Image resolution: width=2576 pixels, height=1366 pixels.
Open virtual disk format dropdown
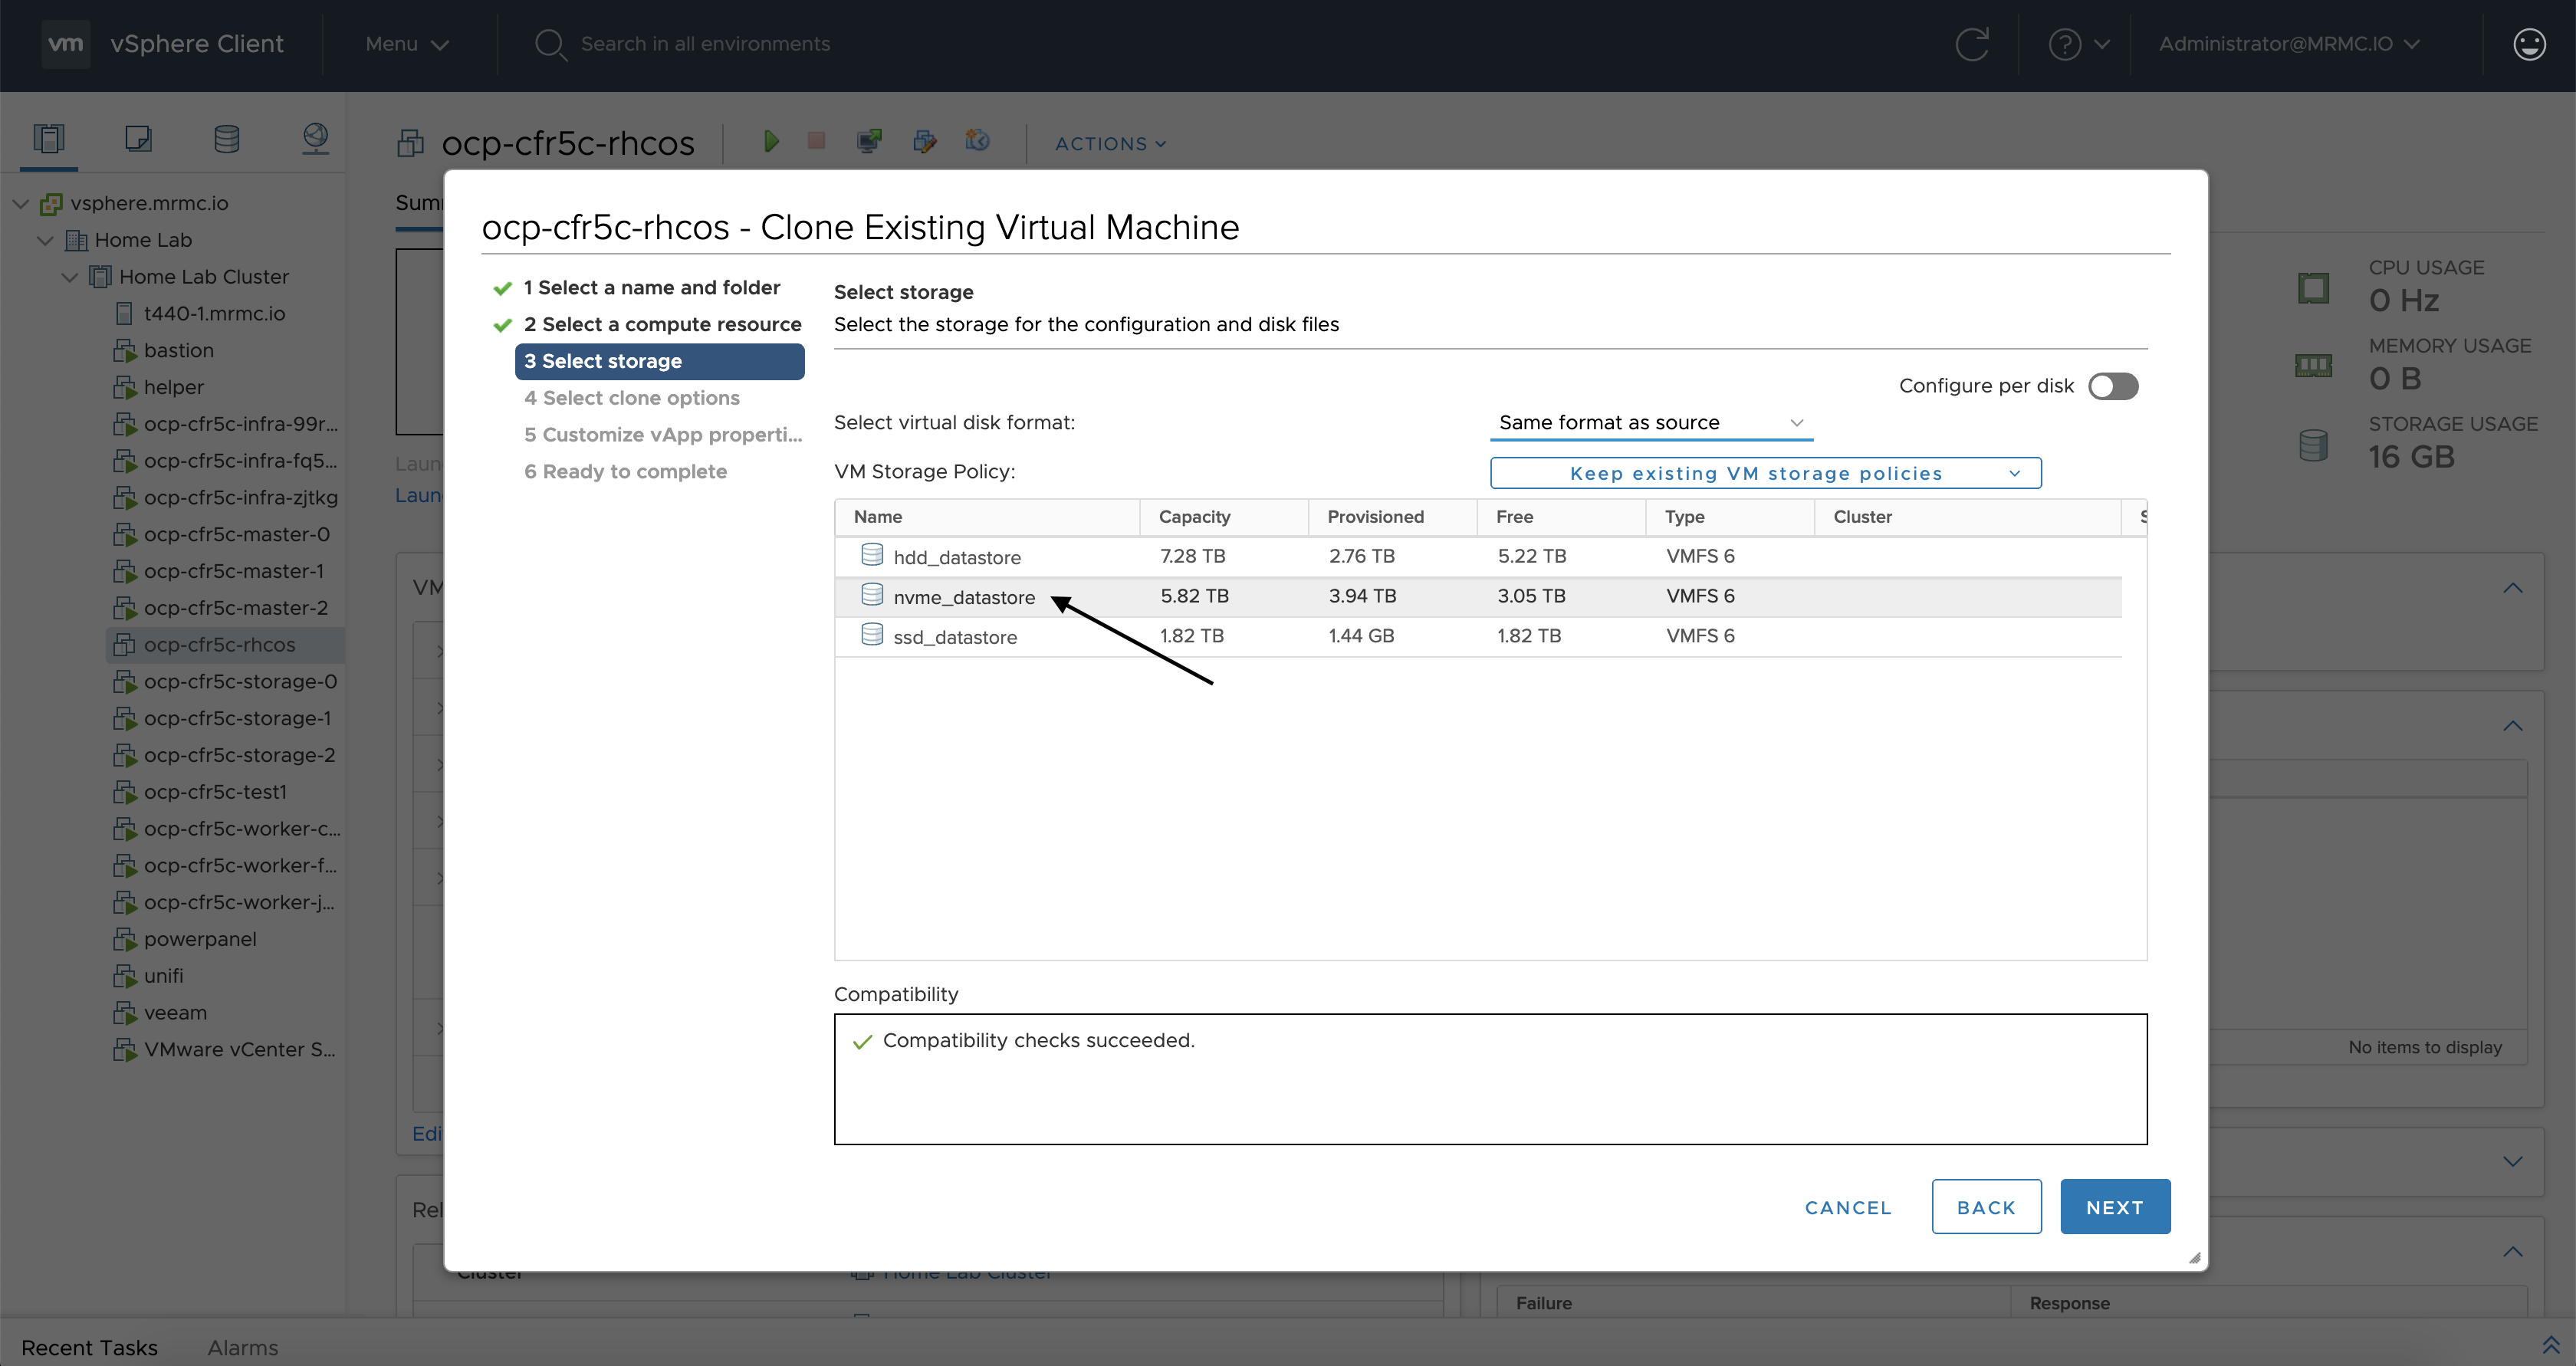1650,423
